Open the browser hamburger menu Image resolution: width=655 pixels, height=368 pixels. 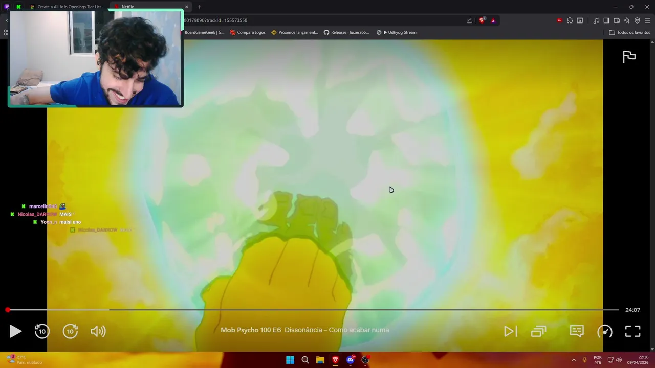pyautogui.click(x=648, y=20)
